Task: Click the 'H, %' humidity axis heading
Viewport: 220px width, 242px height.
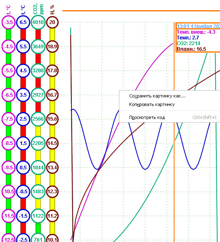Action: tap(52, 10)
